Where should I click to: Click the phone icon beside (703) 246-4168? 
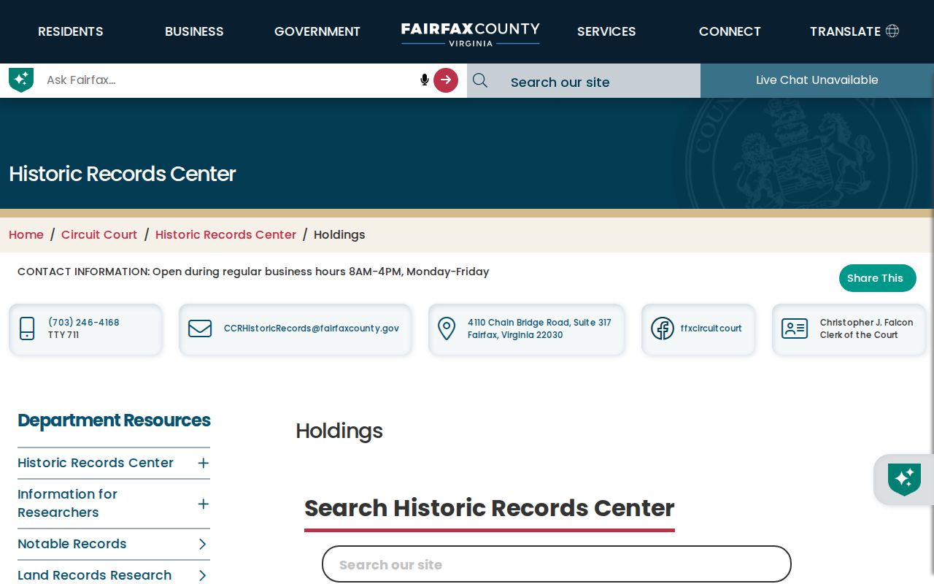pyautogui.click(x=27, y=328)
